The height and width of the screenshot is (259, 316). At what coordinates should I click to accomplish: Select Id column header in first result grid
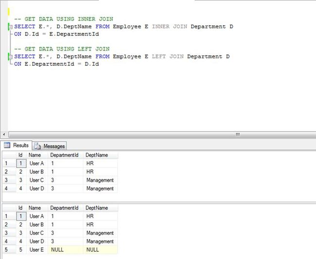coord(21,155)
